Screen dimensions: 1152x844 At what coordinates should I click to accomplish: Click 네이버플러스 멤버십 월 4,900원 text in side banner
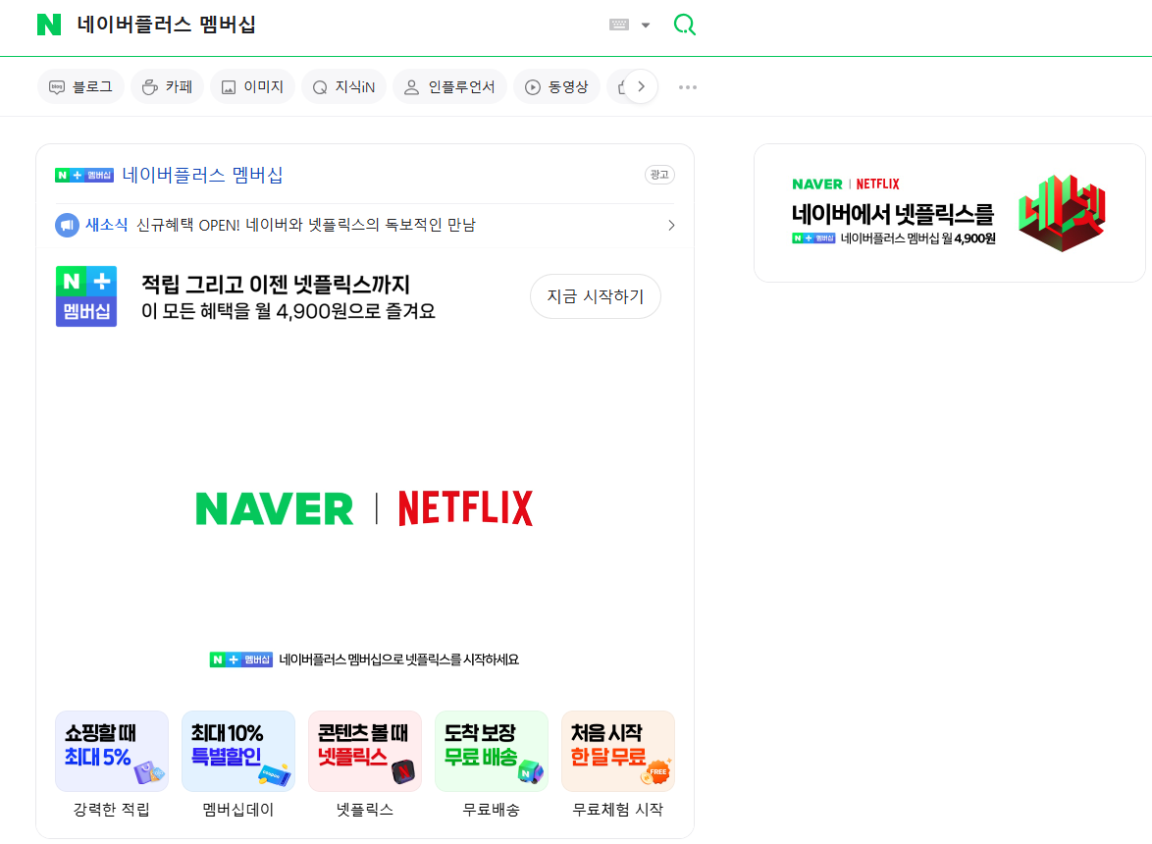pos(918,238)
